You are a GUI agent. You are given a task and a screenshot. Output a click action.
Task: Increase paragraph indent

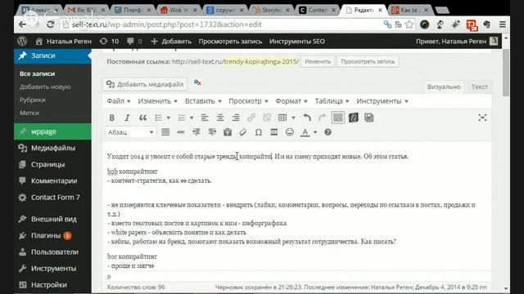tap(212, 132)
